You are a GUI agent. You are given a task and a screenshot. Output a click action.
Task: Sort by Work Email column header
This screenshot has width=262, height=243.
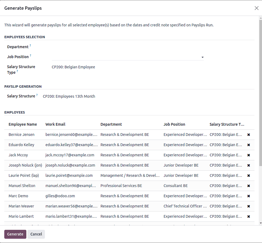[x=55, y=124]
